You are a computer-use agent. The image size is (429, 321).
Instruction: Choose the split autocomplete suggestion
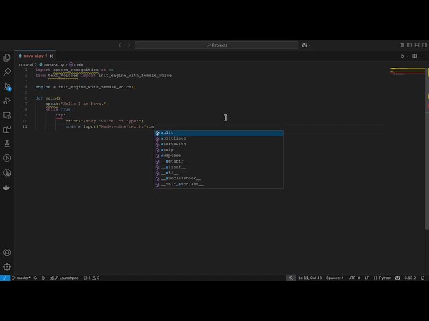[x=219, y=133]
